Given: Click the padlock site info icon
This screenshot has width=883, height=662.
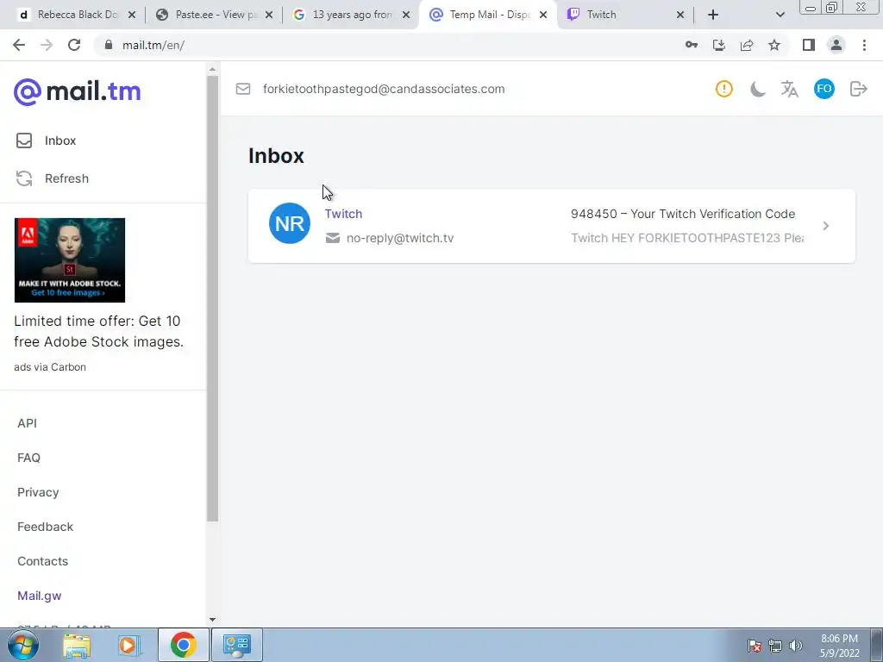Looking at the screenshot, I should [x=109, y=45].
